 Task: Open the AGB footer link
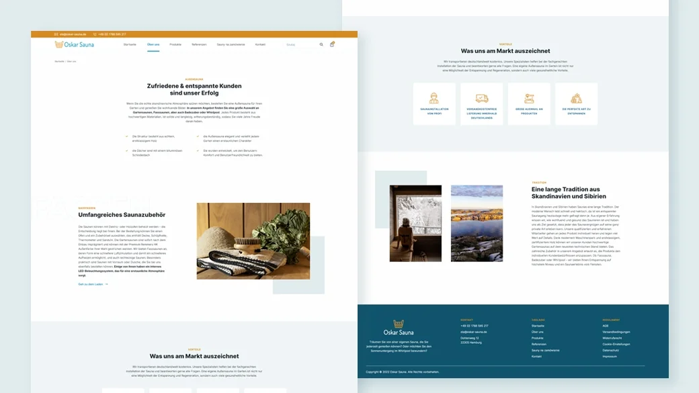[606, 326]
